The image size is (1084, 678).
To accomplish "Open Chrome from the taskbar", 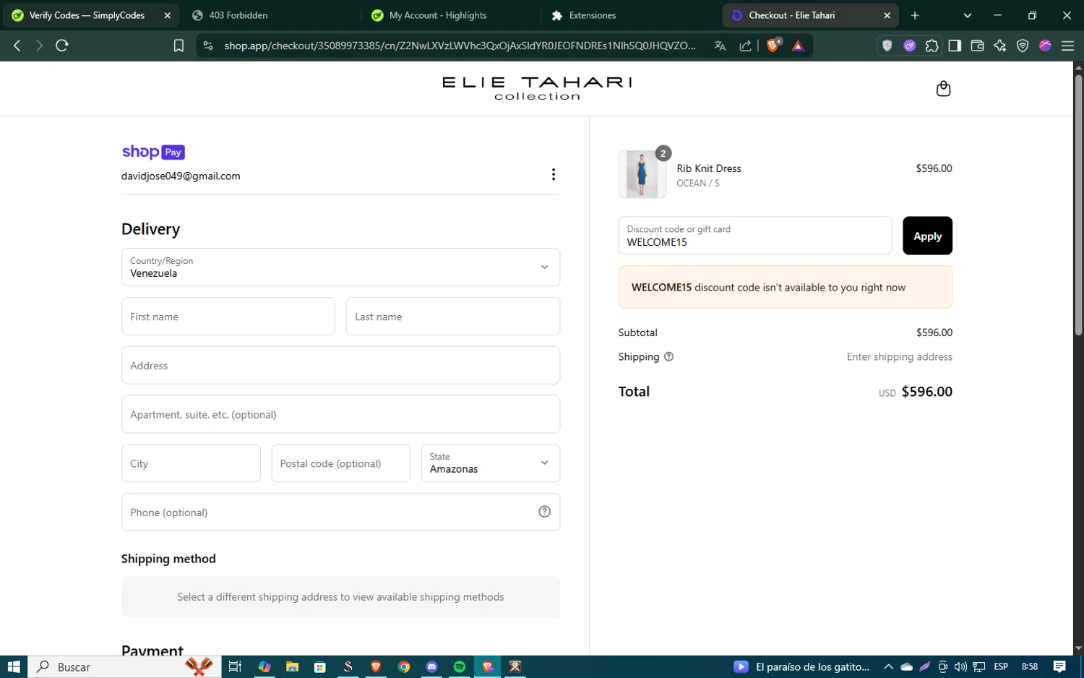I will click(404, 666).
